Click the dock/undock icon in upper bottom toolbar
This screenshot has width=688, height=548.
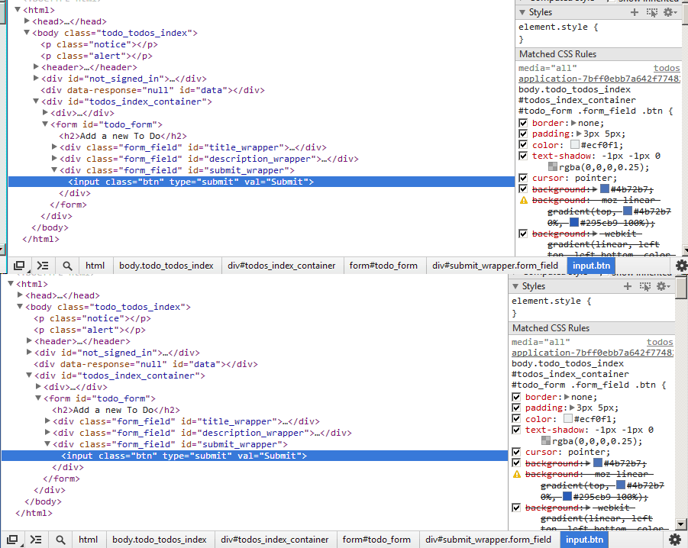click(x=19, y=266)
